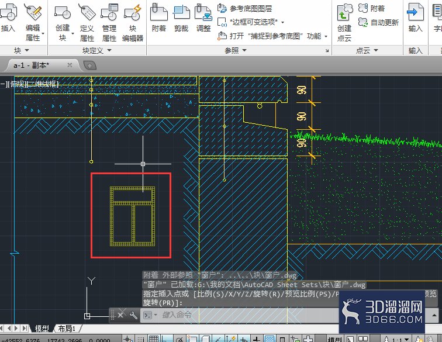Screen dimensions: 442x342
Task: Close the a-1 - 副本* drawing tab
Action: click(70, 65)
